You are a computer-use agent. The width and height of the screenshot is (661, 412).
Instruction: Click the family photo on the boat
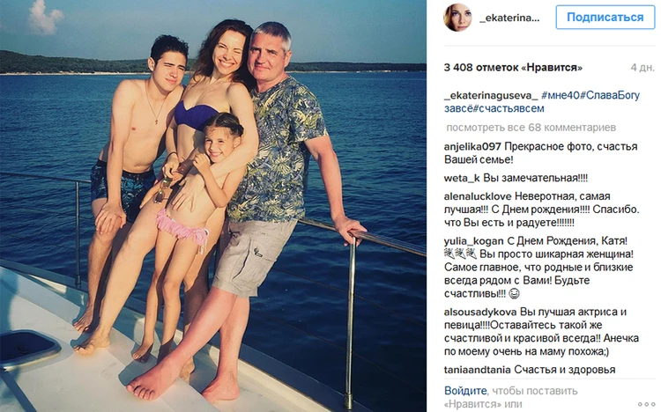213,206
